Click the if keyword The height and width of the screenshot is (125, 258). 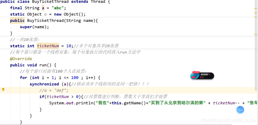click(42, 97)
